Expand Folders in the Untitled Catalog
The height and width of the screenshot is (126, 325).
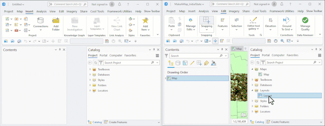(x=90, y=85)
